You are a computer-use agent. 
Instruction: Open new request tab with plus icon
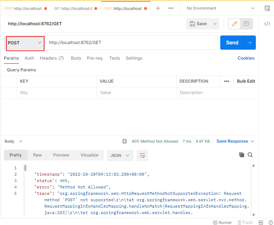[x=158, y=8]
